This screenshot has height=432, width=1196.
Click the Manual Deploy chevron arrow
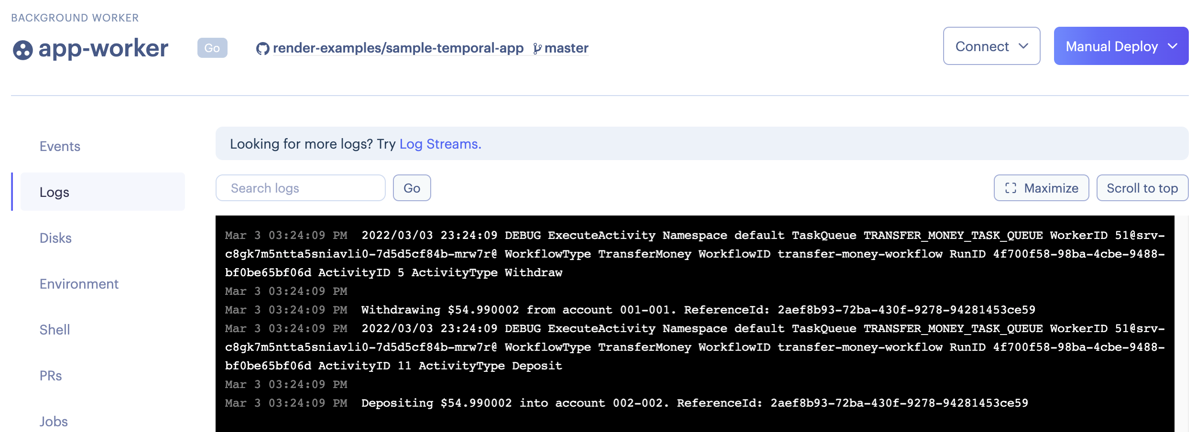pos(1173,46)
